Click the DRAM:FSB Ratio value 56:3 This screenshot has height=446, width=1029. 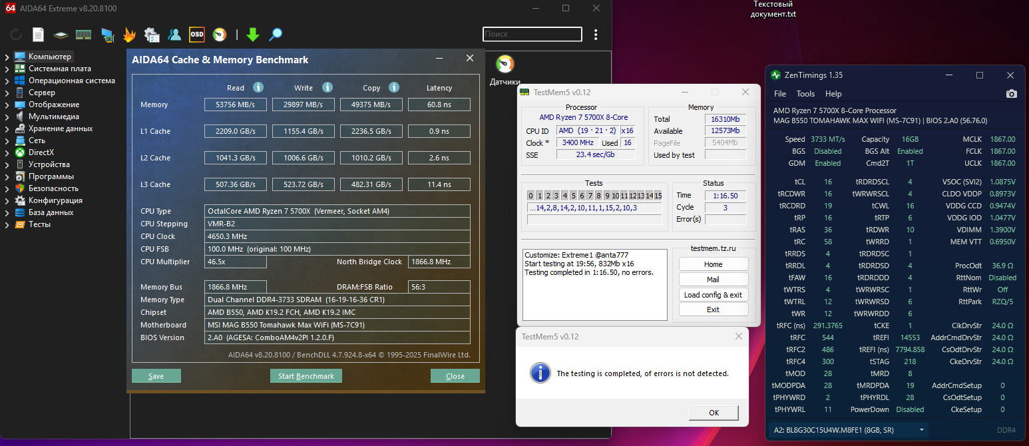point(439,287)
